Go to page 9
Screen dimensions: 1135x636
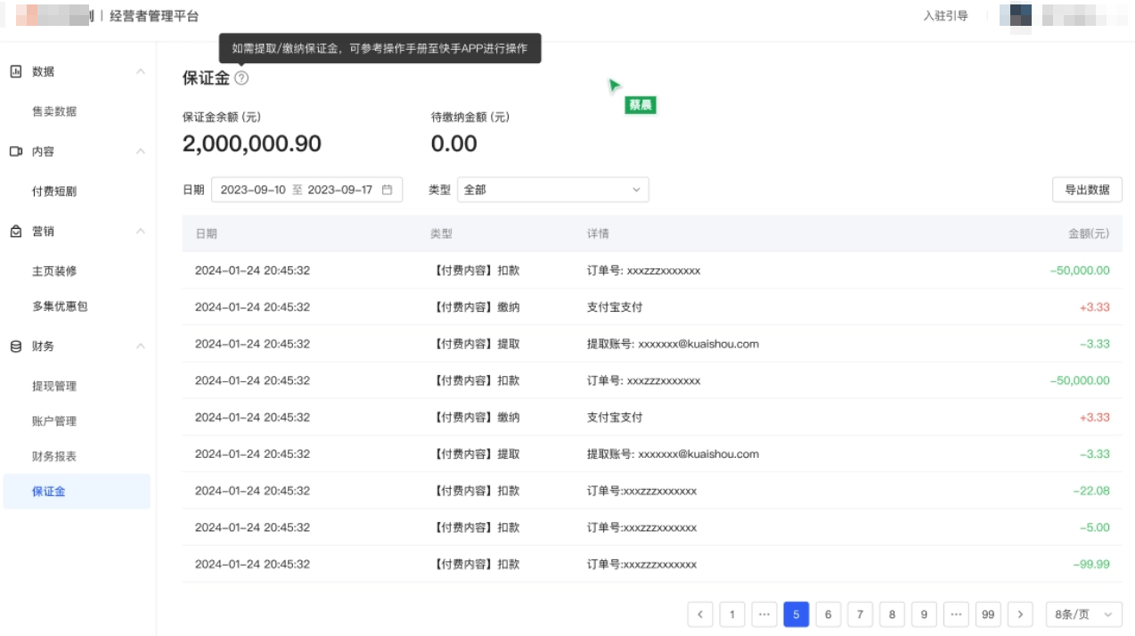[924, 615]
